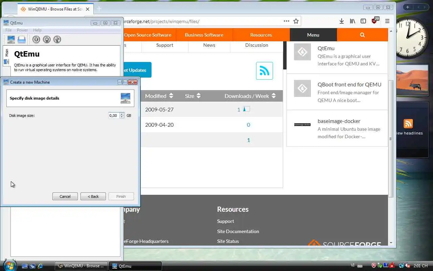Click the volume muted tray icon
Viewport: 433px width, 271px height.
tap(408, 266)
